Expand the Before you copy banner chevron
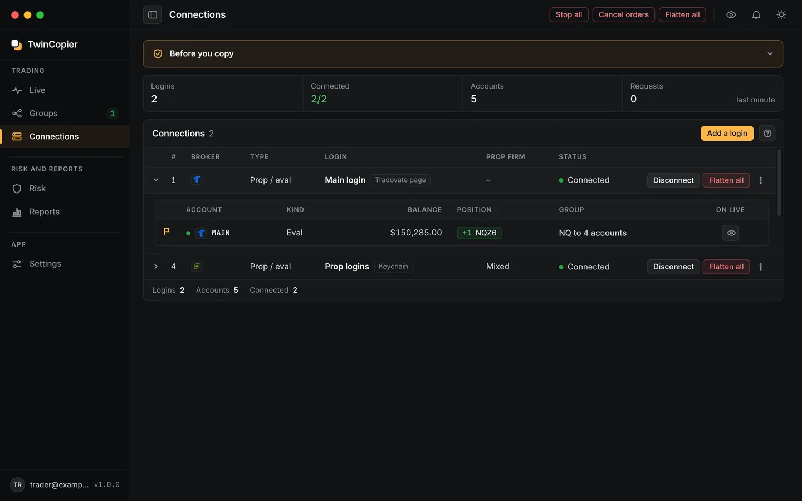 click(x=770, y=54)
